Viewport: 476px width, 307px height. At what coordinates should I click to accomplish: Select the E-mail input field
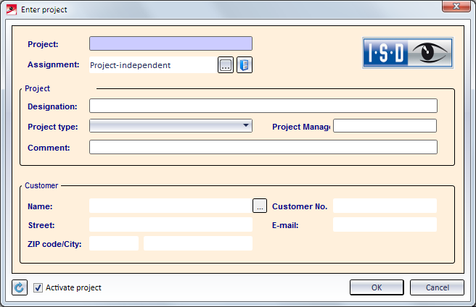pyautogui.click(x=385, y=224)
